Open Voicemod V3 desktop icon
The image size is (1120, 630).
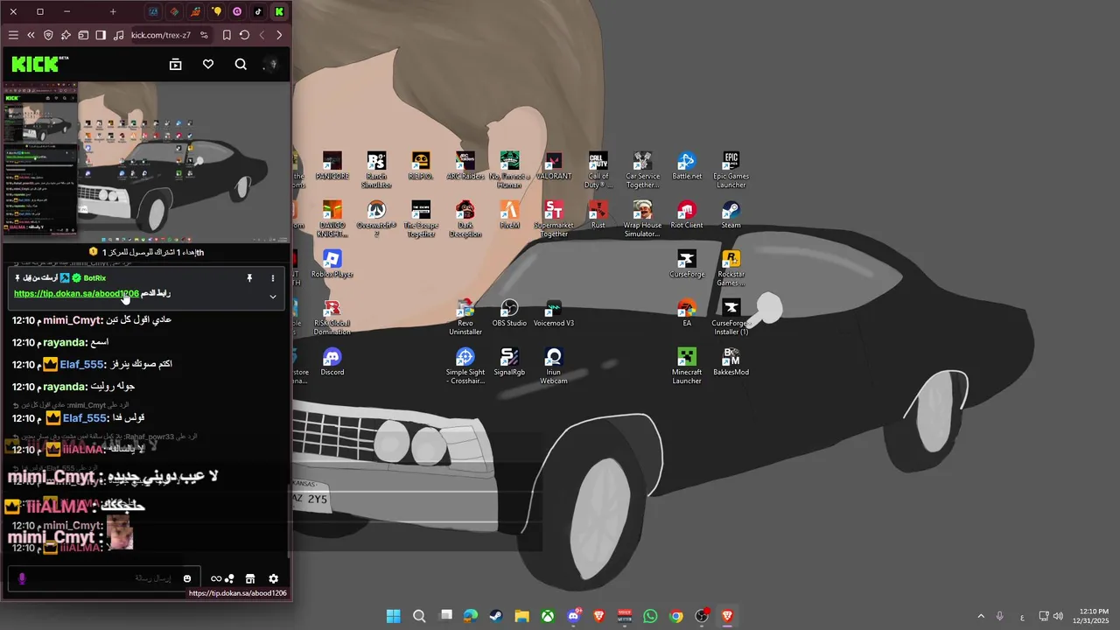click(553, 313)
